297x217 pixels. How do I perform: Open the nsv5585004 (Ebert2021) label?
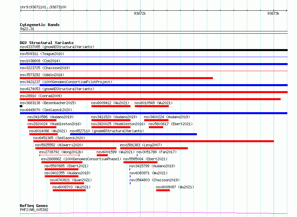tap(145, 159)
